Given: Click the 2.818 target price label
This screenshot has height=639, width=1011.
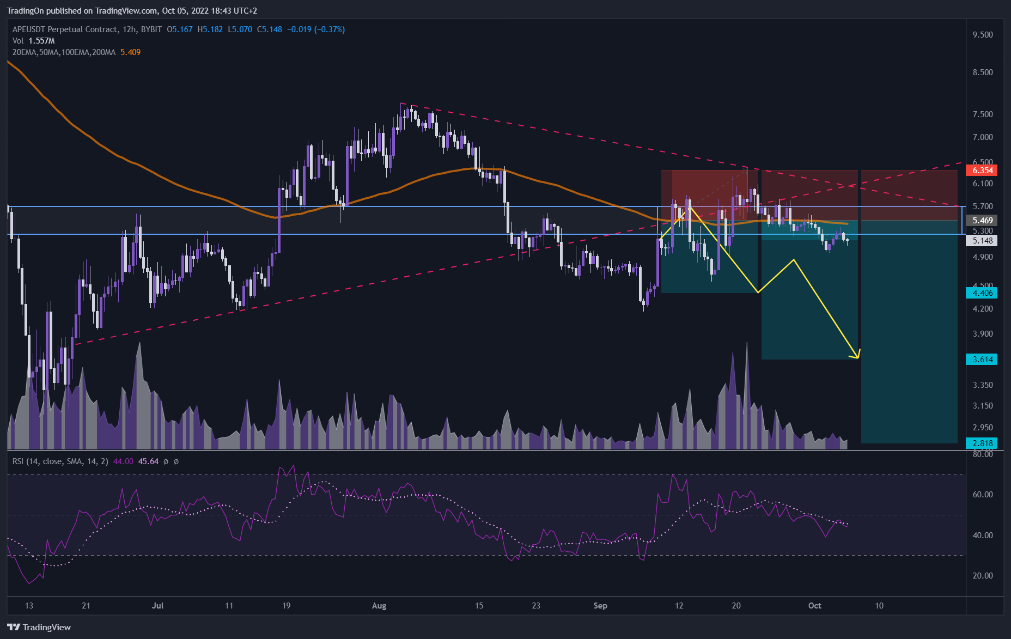Looking at the screenshot, I should pyautogui.click(x=982, y=443).
